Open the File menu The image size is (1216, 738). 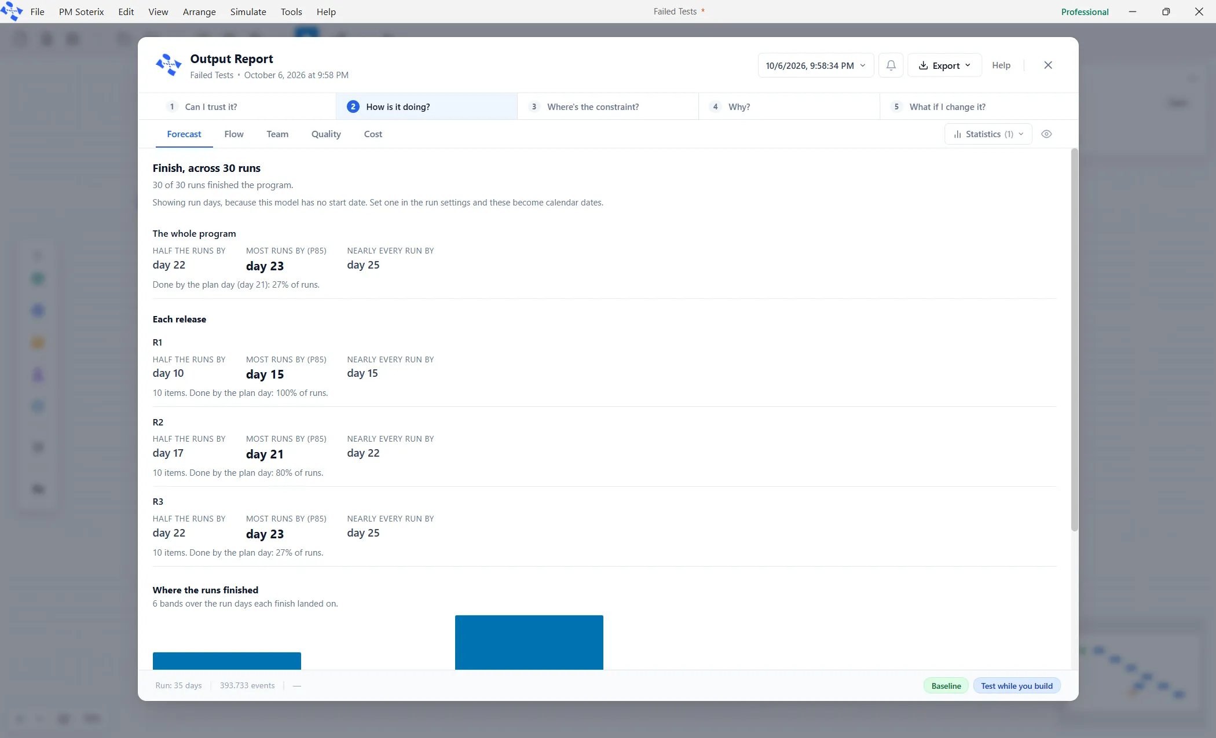click(38, 12)
